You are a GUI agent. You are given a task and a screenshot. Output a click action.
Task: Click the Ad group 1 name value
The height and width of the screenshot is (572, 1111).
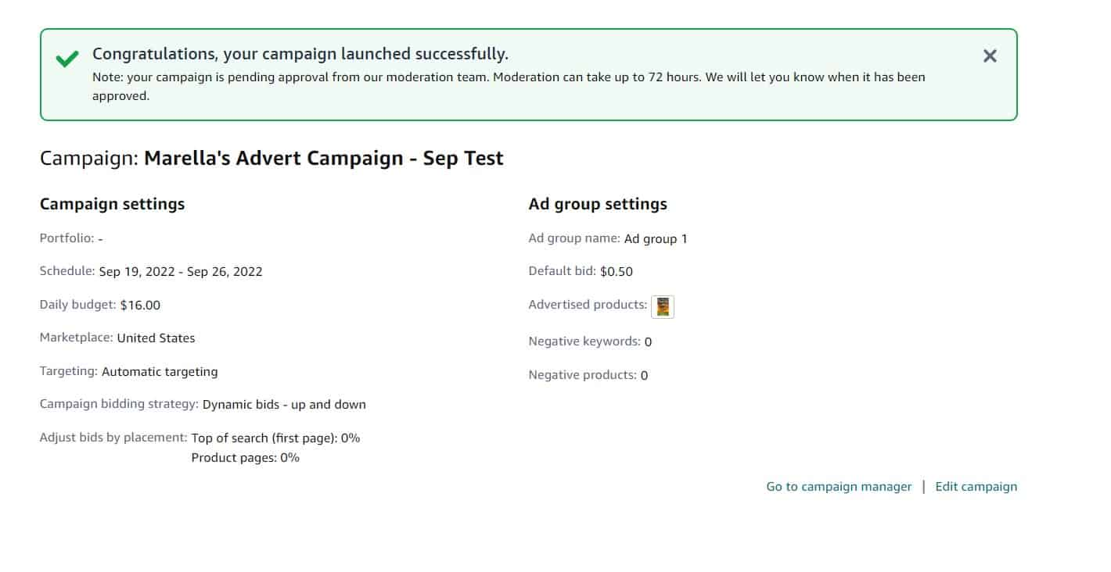coord(656,239)
